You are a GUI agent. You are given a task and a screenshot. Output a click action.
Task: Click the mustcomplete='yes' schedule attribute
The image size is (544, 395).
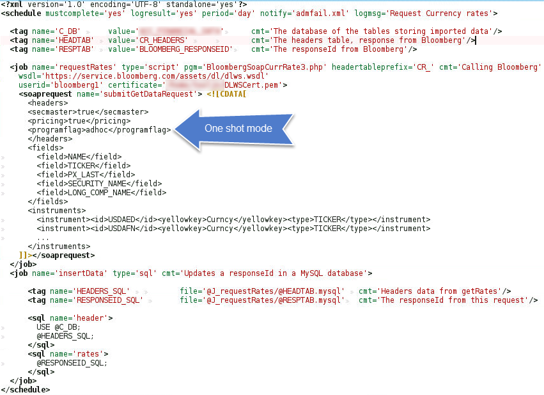pyautogui.click(x=86, y=13)
